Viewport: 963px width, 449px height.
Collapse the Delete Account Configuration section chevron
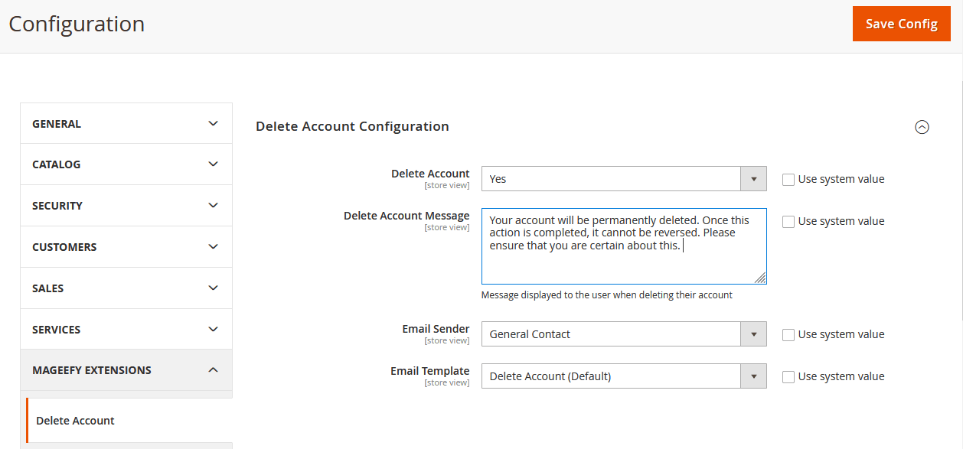922,127
